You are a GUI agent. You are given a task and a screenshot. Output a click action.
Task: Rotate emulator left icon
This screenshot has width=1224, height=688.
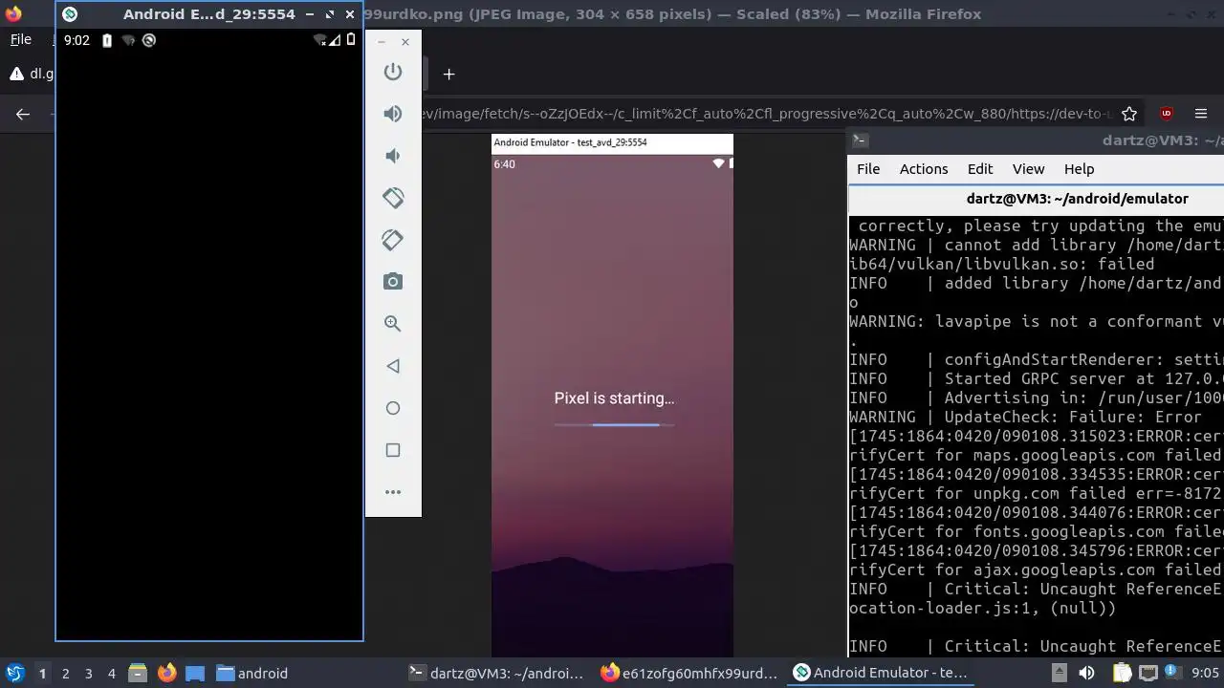click(393, 198)
